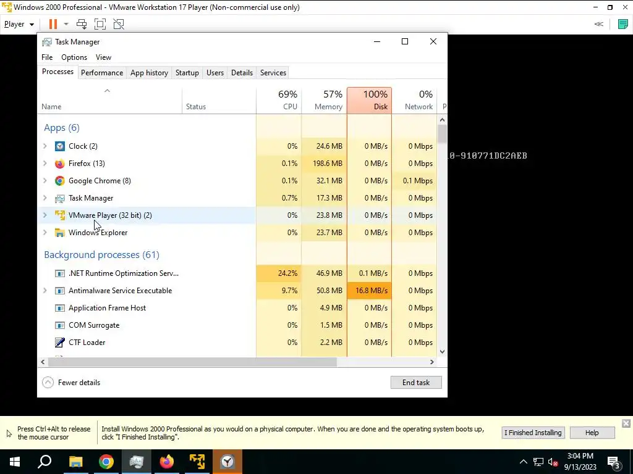The width and height of the screenshot is (633, 474).
Task: Click Send Ctrl+Alt+Del icon in VMware toolbar
Action: point(82,24)
